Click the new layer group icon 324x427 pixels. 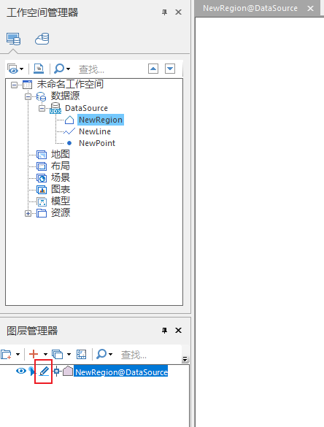pyautogui.click(x=7, y=354)
